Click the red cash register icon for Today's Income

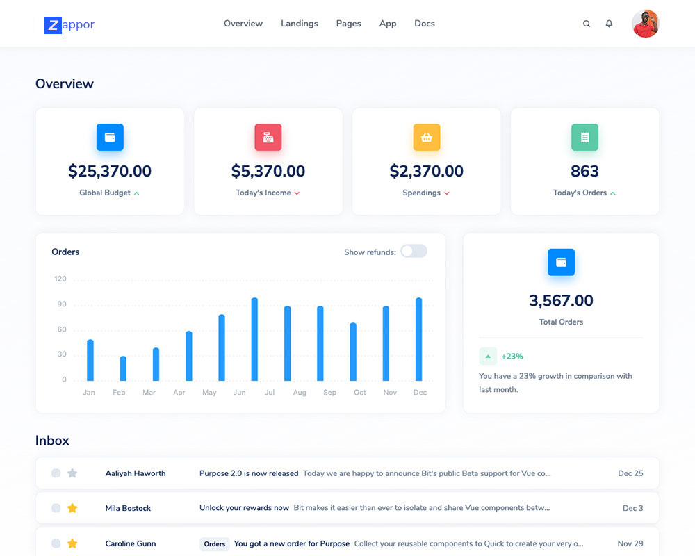(x=268, y=138)
